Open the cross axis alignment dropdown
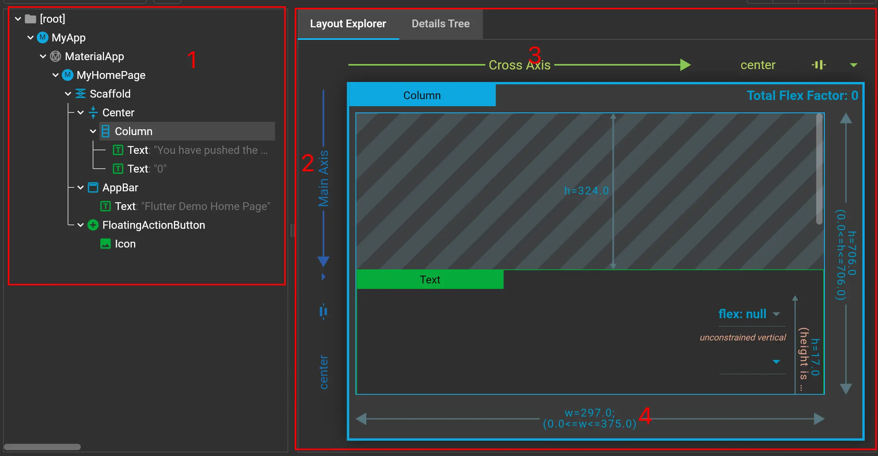Image resolution: width=878 pixels, height=456 pixels. point(854,65)
